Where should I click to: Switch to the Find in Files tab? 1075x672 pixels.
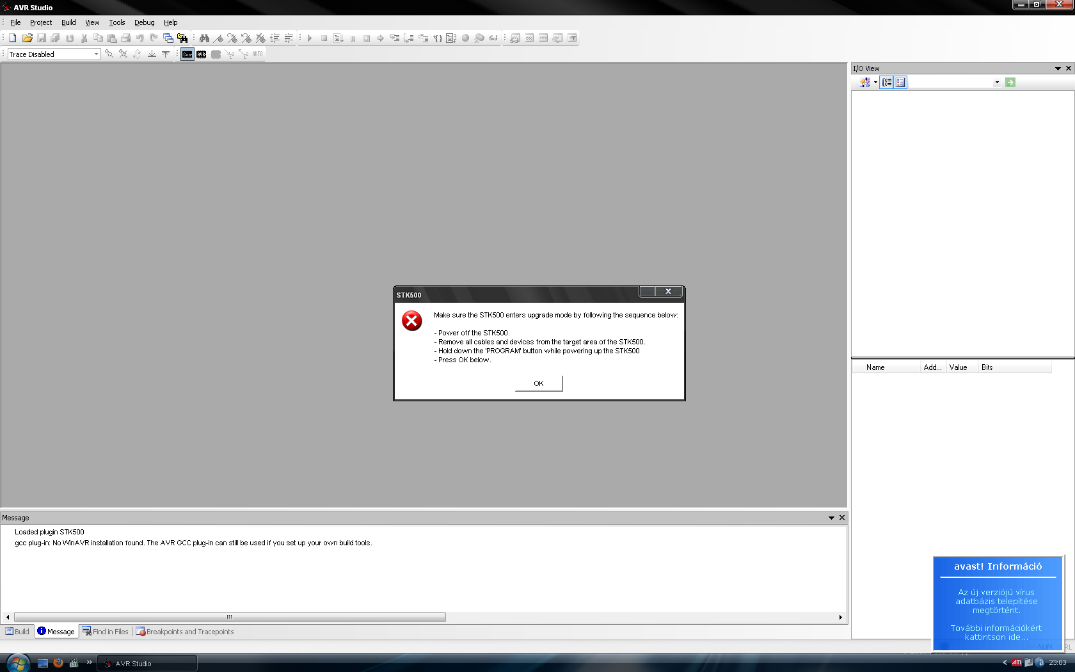(105, 632)
